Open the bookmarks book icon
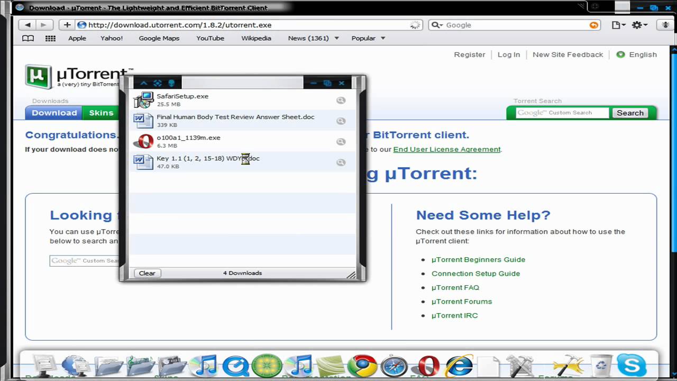This screenshot has height=381, width=677. pyautogui.click(x=28, y=38)
